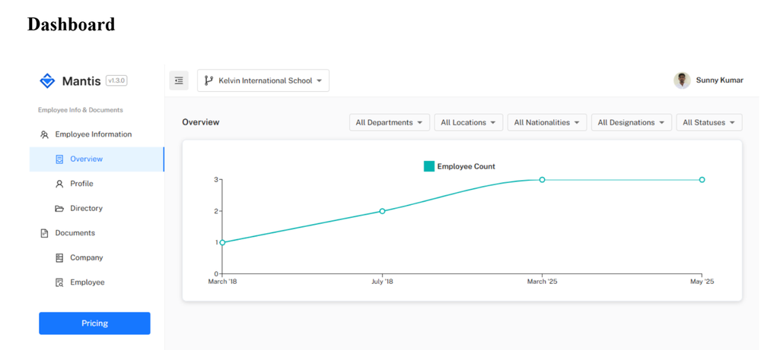
Task: Open the All Statuses filter
Action: click(x=708, y=122)
